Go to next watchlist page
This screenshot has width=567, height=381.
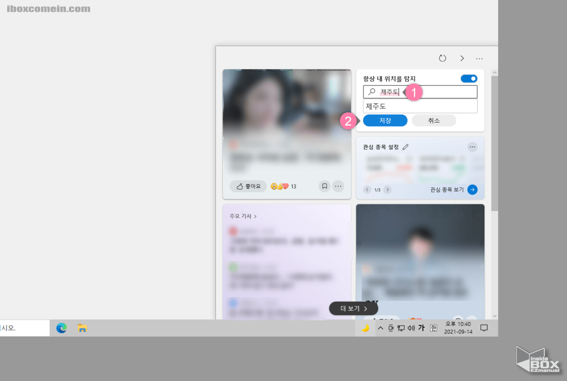coord(387,190)
